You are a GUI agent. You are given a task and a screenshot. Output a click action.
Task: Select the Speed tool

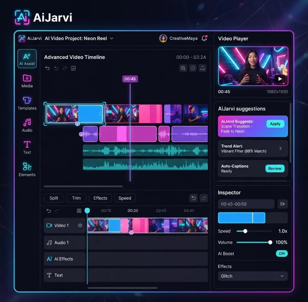click(125, 198)
